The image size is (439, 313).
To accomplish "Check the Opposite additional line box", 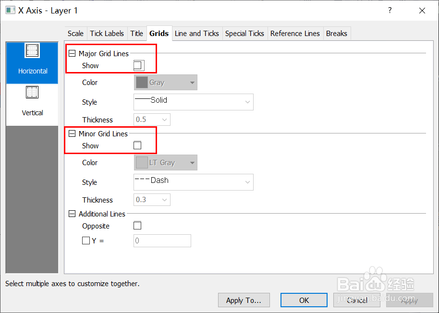I will [138, 226].
